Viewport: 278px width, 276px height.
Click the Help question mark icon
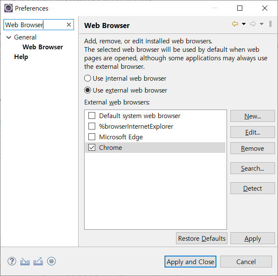point(12,261)
